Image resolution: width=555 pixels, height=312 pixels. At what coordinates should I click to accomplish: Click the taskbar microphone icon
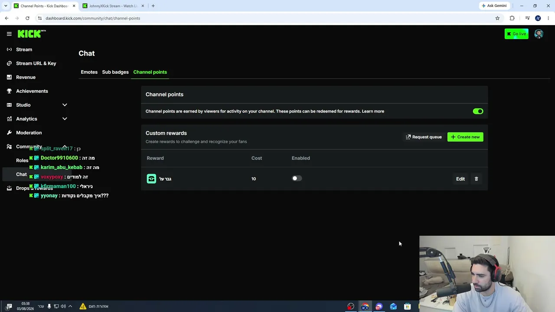click(x=49, y=306)
